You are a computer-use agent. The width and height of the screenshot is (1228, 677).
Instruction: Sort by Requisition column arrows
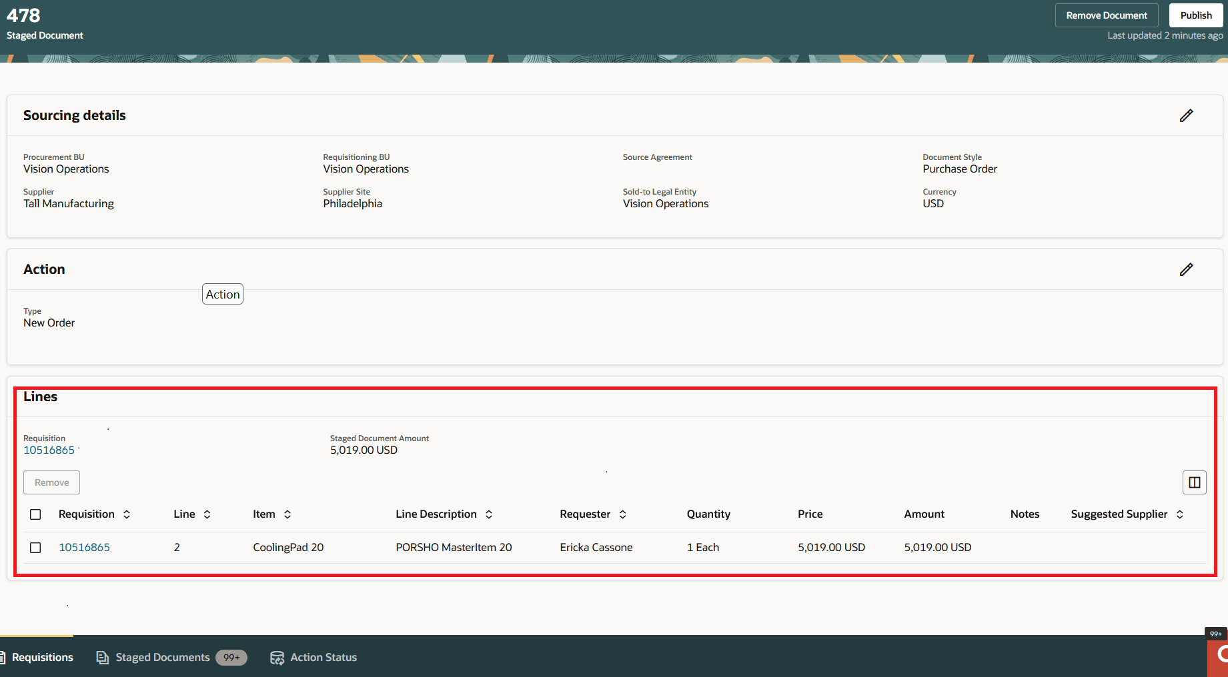(127, 514)
